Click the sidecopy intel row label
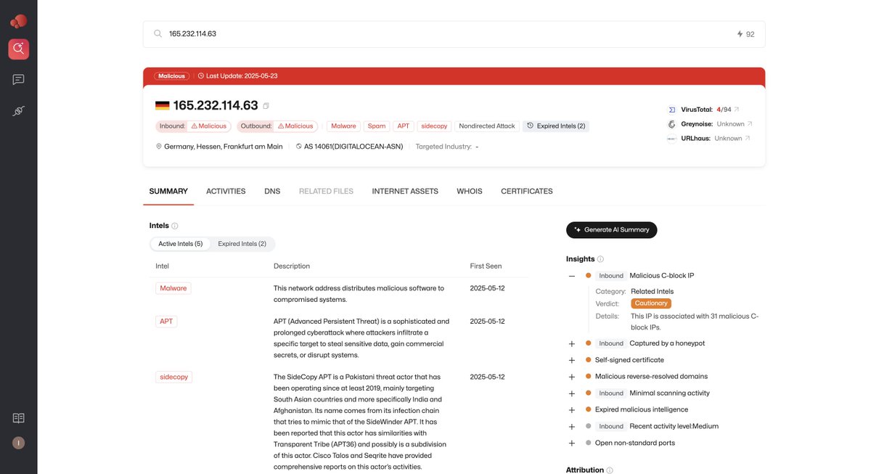 pos(174,377)
